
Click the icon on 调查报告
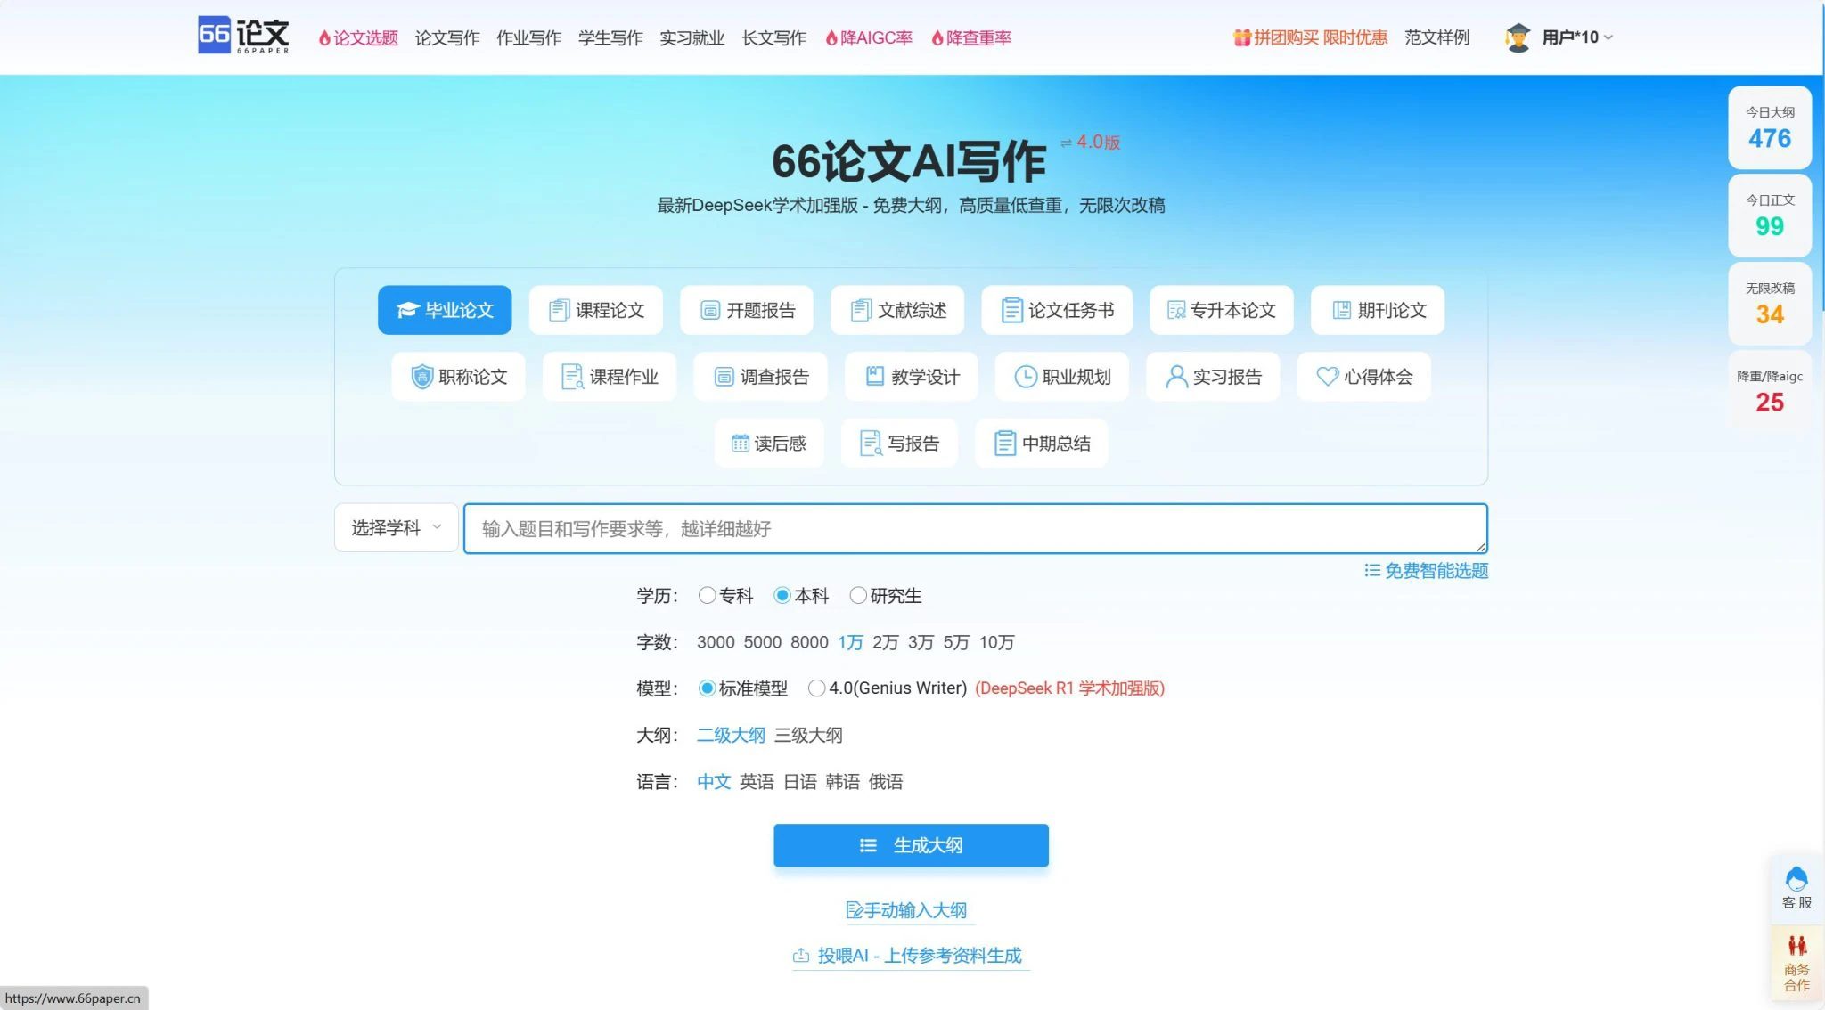pos(724,377)
